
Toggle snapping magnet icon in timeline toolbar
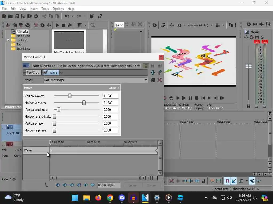[227, 181]
